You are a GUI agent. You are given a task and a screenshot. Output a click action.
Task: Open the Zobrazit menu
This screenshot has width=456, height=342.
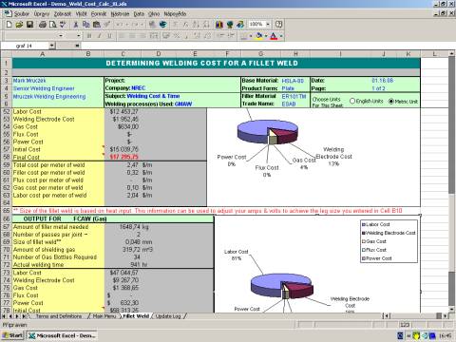pyautogui.click(x=63, y=14)
